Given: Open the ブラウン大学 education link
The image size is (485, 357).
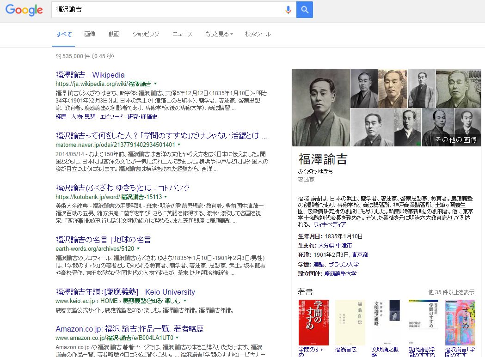Looking at the screenshot, I should tap(344, 264).
